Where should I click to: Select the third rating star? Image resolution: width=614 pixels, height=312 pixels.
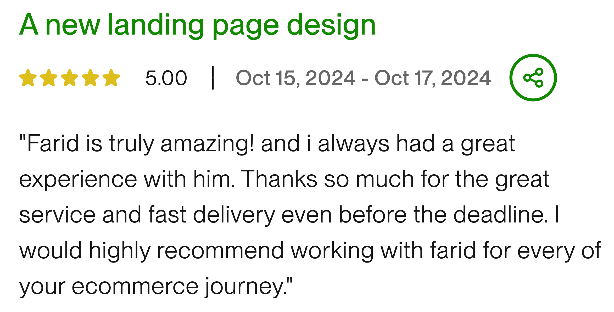(70, 78)
